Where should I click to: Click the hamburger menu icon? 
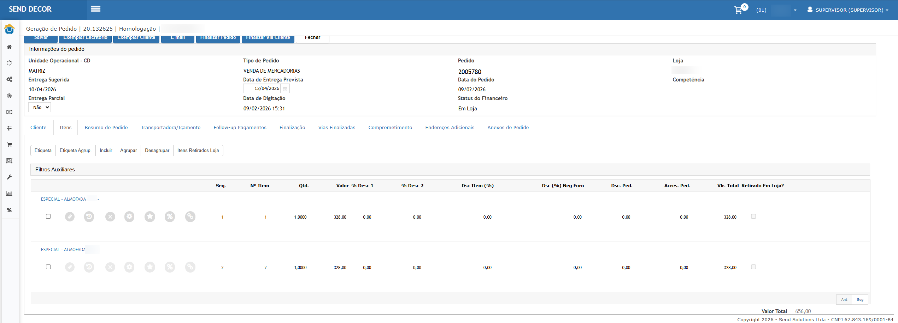[95, 9]
